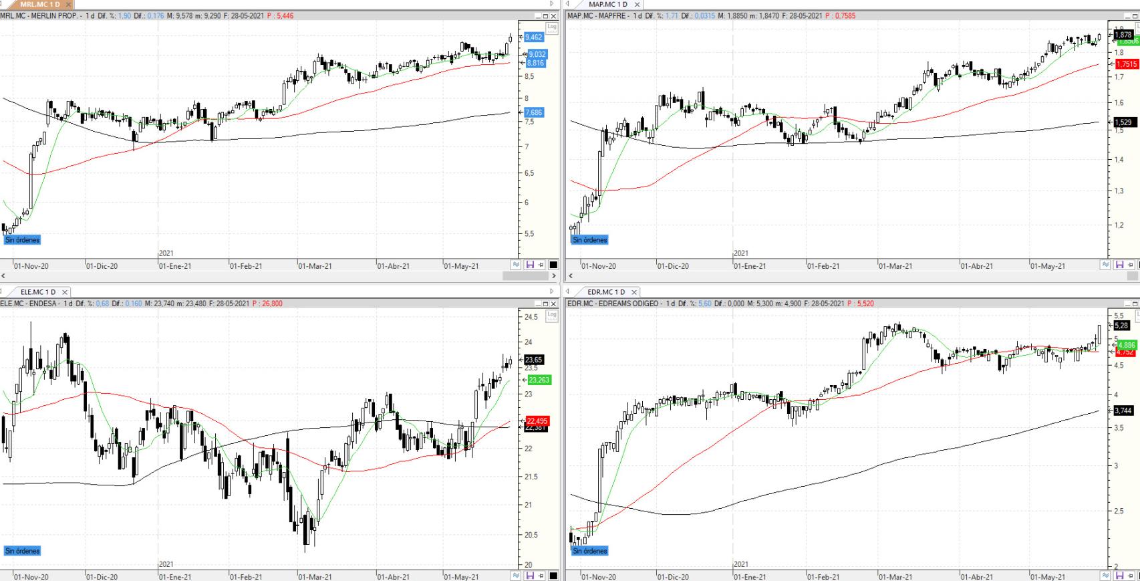Pin the MERLIN chart with pushpin icon
Screen dimensions: 1140x581
coord(541,265)
